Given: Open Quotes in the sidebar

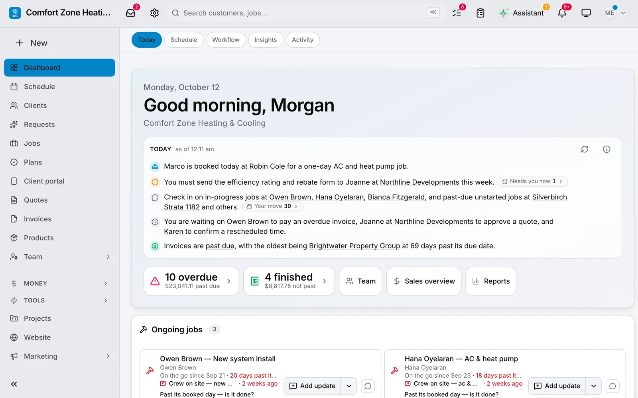Looking at the screenshot, I should pyautogui.click(x=59, y=200).
